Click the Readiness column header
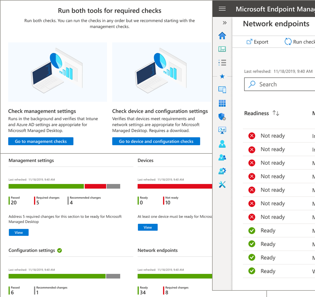 point(256,113)
